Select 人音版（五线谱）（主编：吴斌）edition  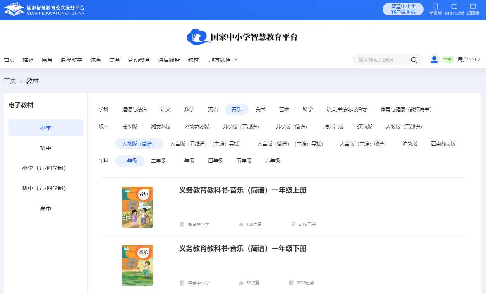[206, 144]
